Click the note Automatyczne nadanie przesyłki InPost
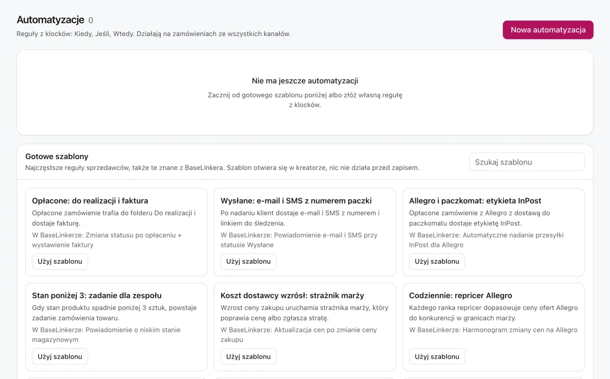Screen dimensions: 610x379 click(486, 240)
